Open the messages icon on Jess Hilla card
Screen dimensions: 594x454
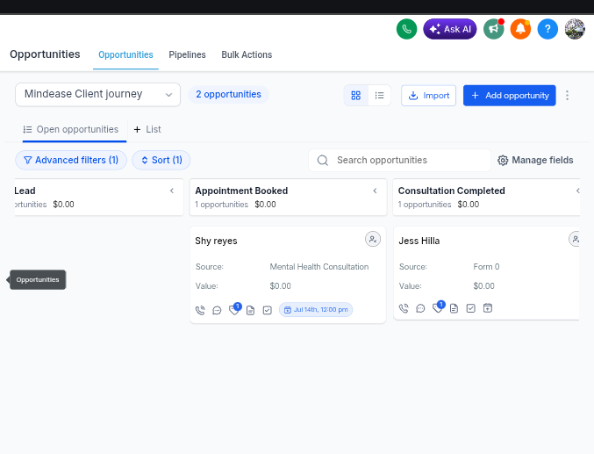(420, 308)
